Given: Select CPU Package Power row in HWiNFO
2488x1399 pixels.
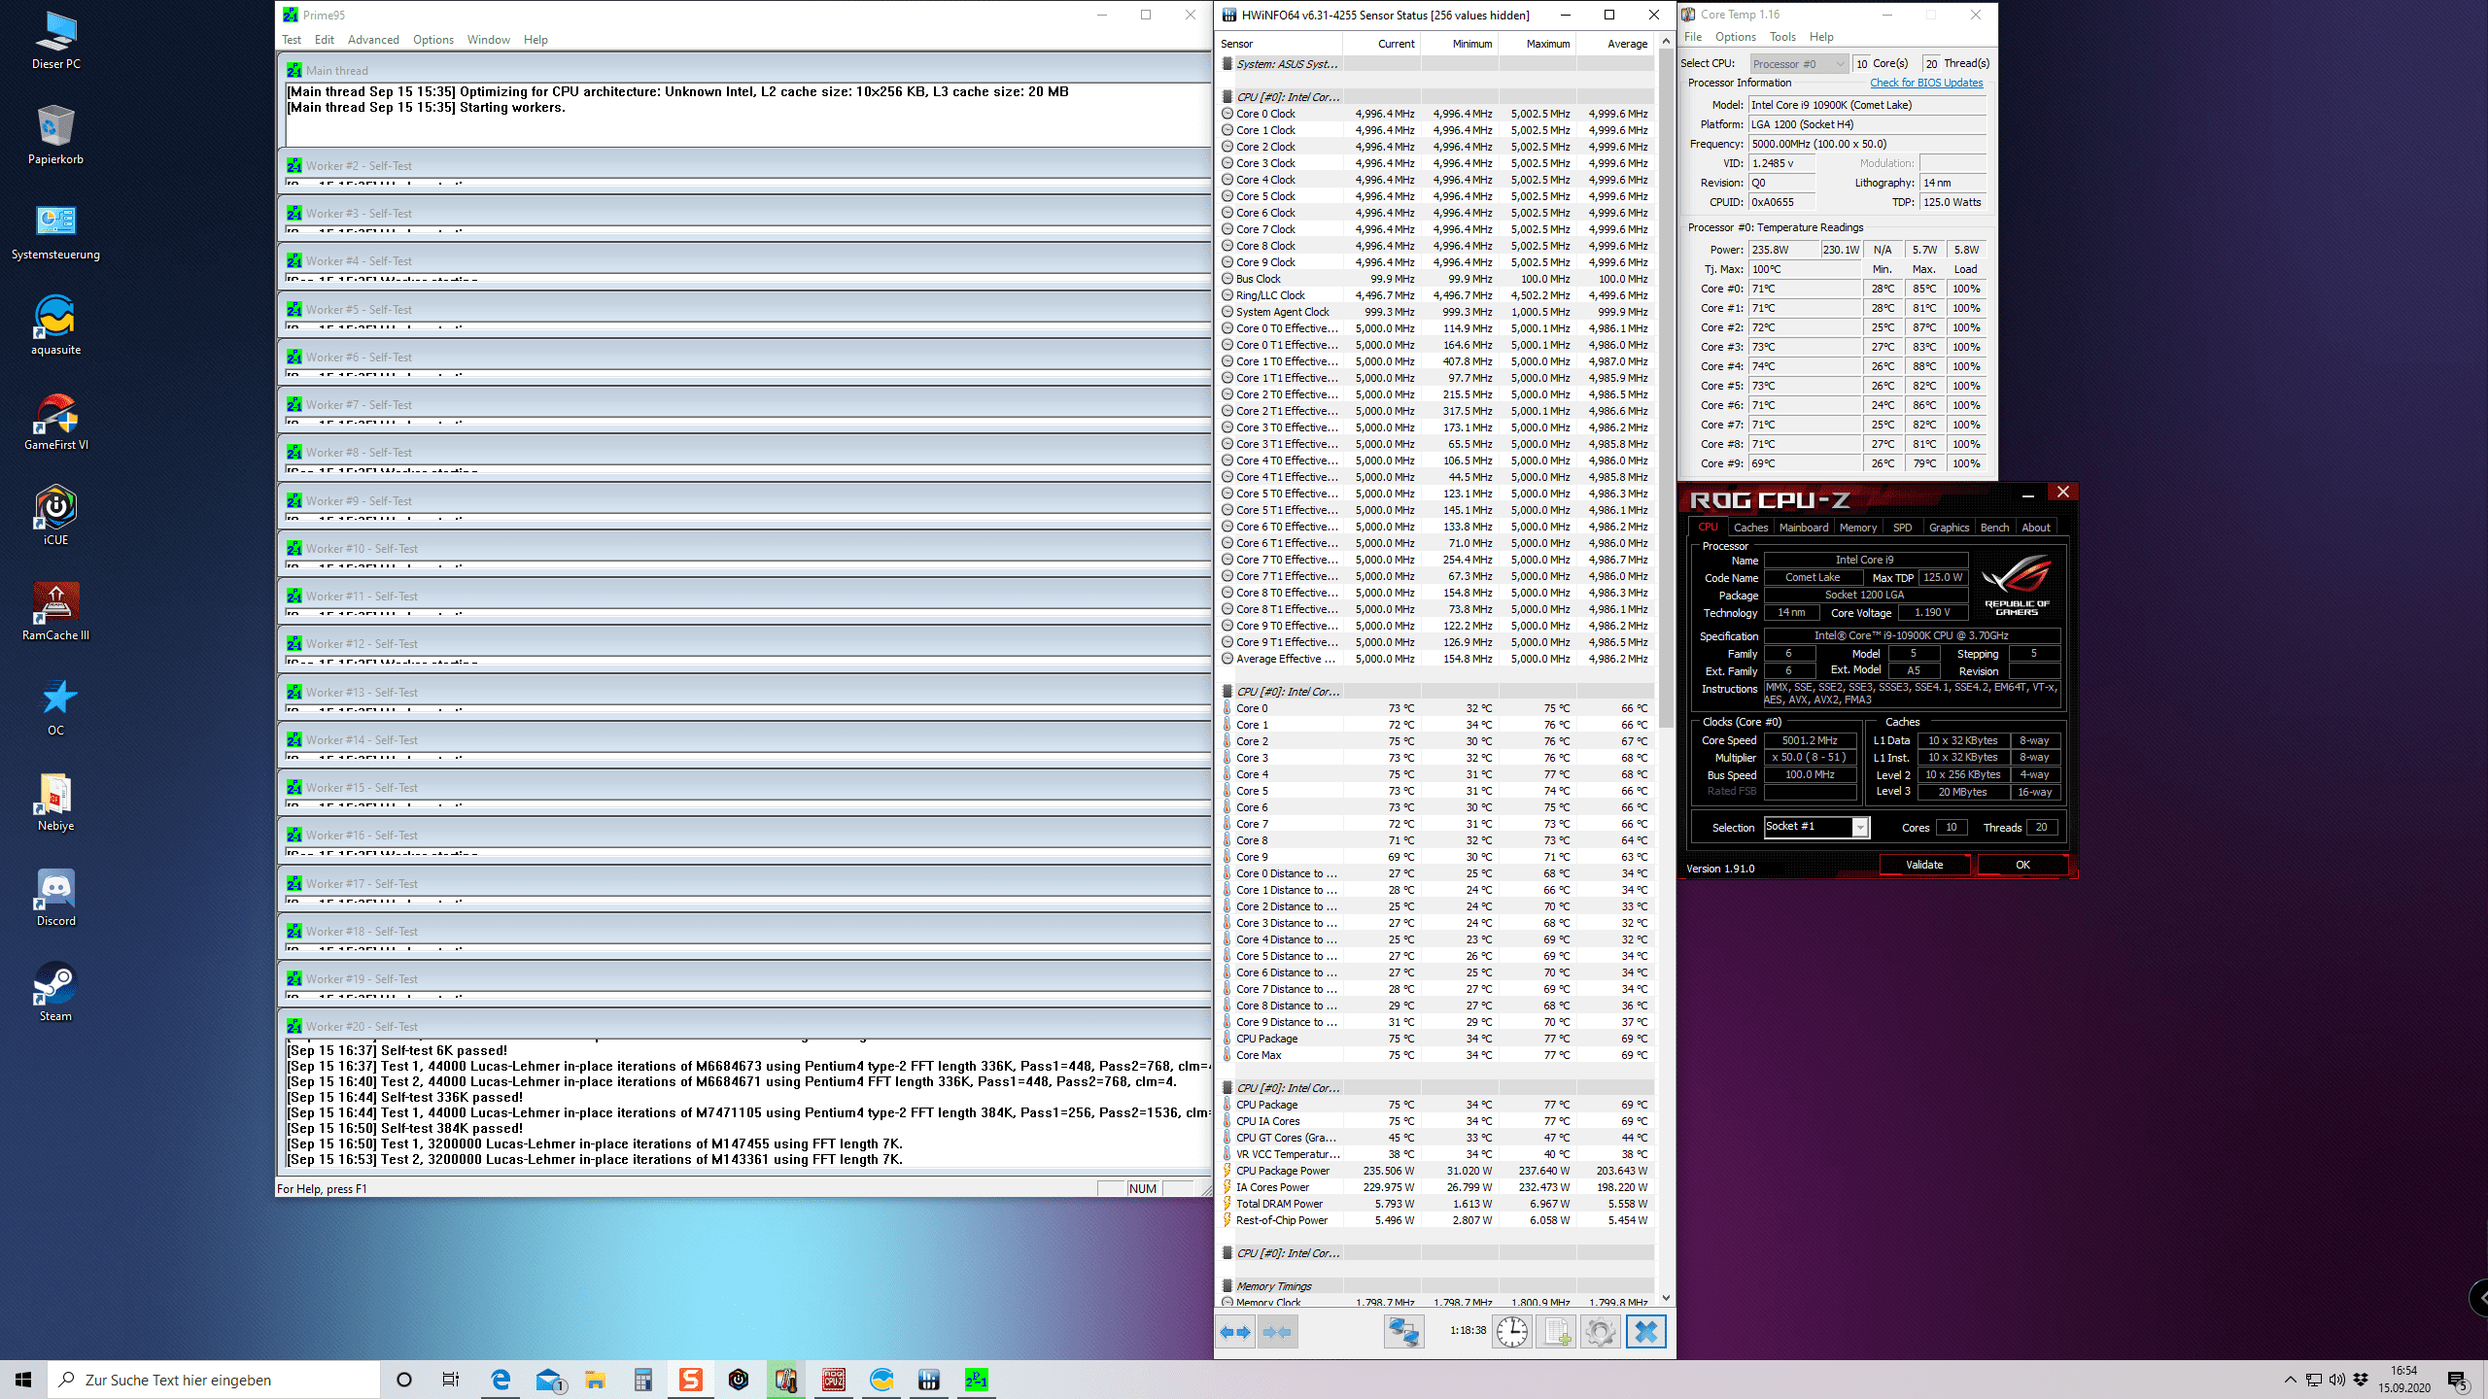Looking at the screenshot, I should (x=1436, y=1171).
